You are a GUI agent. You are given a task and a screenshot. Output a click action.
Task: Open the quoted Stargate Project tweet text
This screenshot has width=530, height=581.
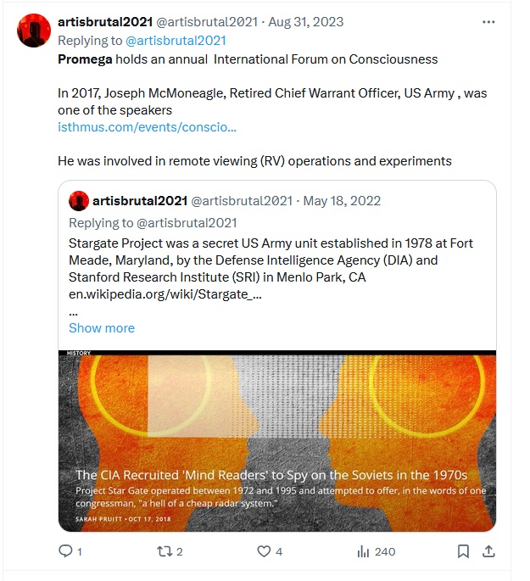[x=271, y=260]
